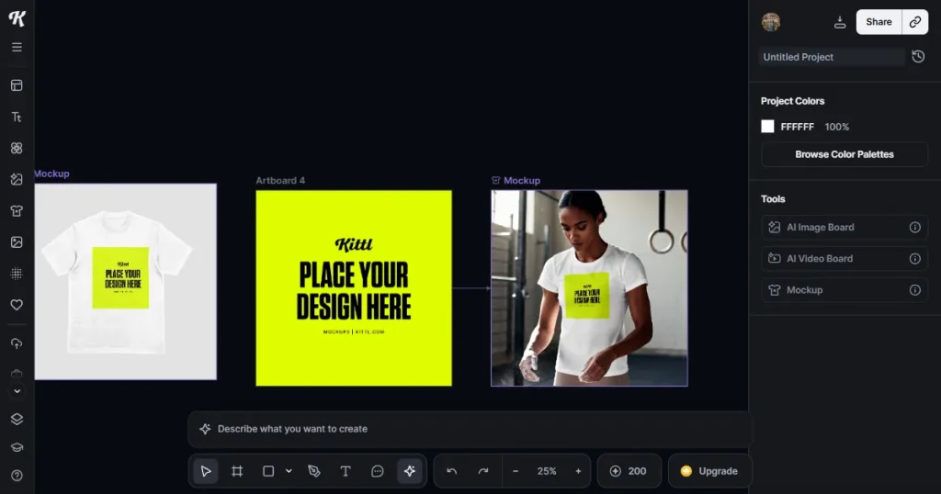
Task: Focus the Describe what you want prompt
Action: tap(470, 429)
